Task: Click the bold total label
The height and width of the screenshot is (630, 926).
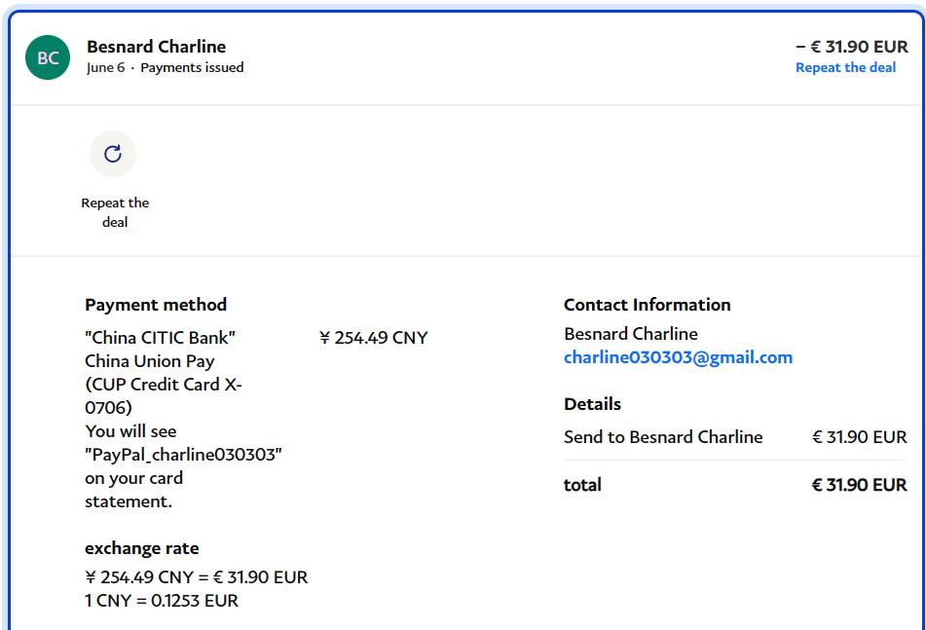Action: [582, 485]
